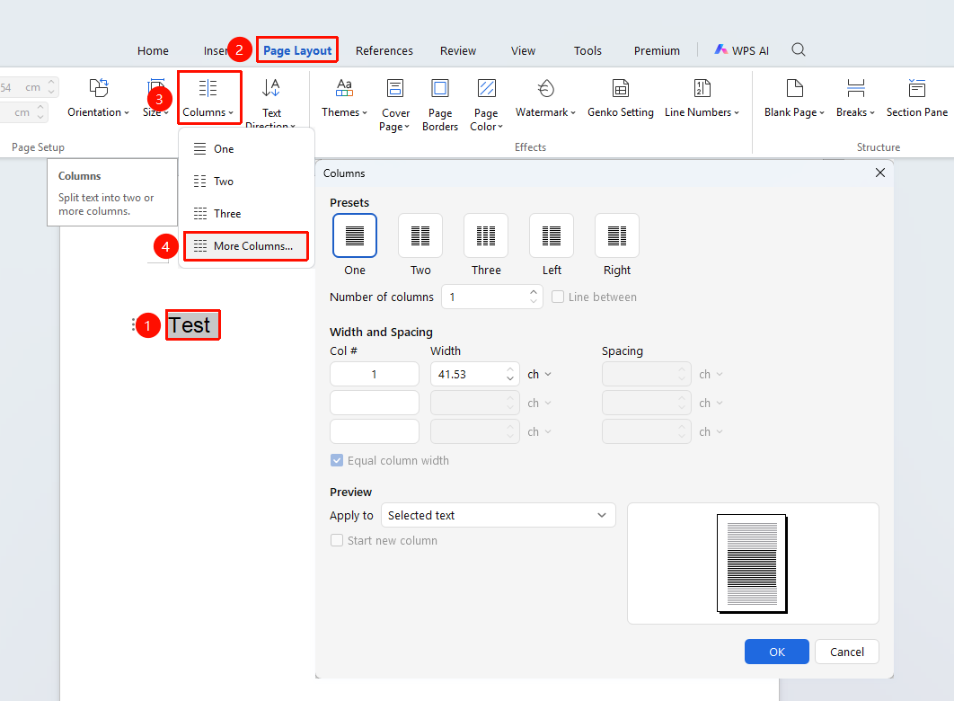Expand the Breaks dropdown
Viewport: 954px width, 701px height.
[x=855, y=98]
